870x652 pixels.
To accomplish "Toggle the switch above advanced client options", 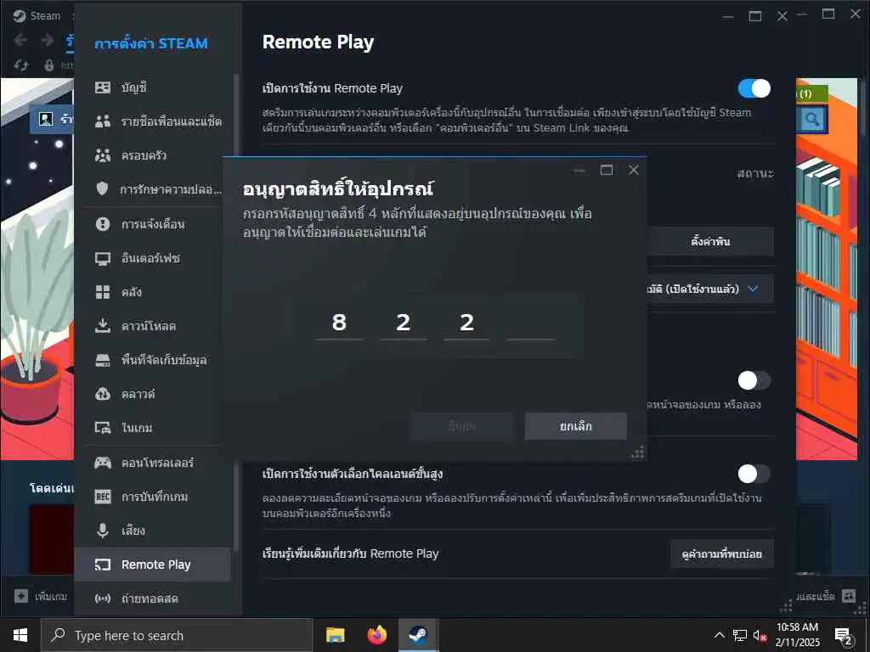I will (754, 380).
